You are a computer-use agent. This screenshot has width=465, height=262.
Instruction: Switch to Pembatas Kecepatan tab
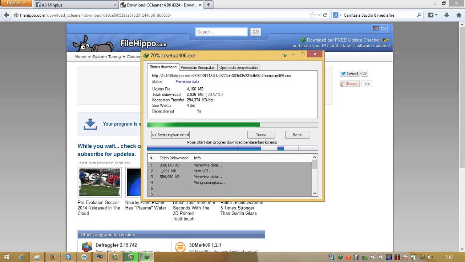pos(198,67)
